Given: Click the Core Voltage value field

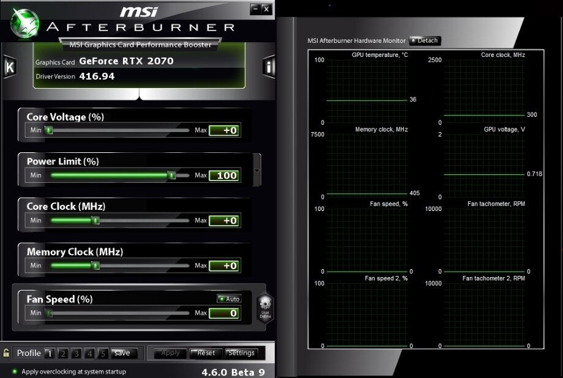Looking at the screenshot, I should 225,130.
